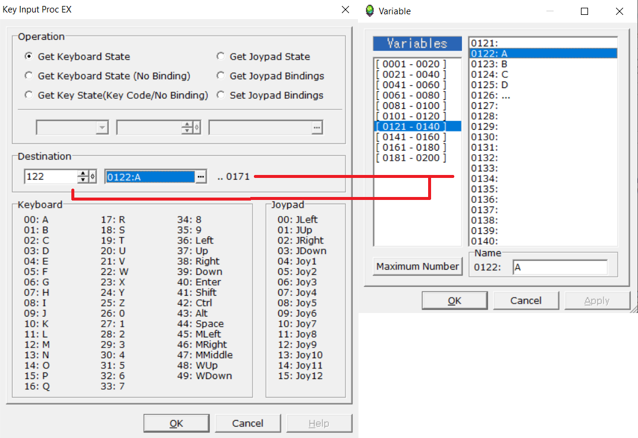Select variable 0125: D in the list
Image resolution: width=638 pixels, height=438 pixels.
tap(543, 85)
